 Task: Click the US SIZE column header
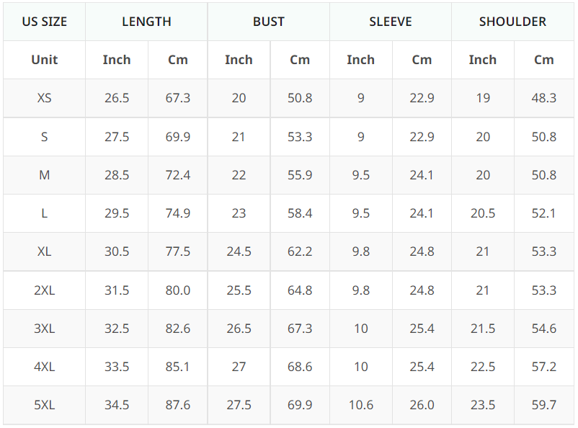pyautogui.click(x=44, y=22)
